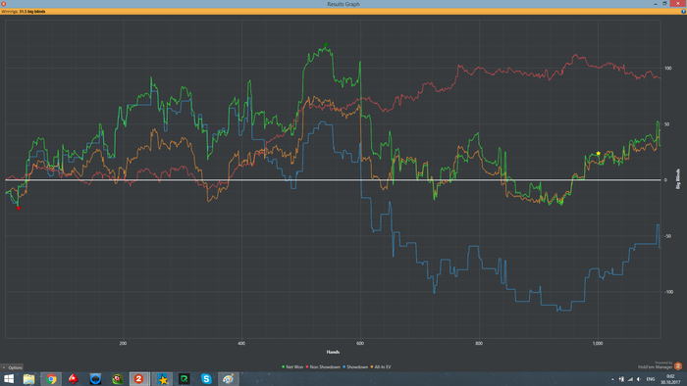This screenshot has width=687, height=386.
Task: Open the Windows Start menu
Action: coord(8,379)
